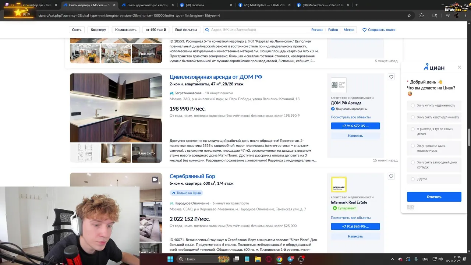Click the Intermark Real Estate logo

[339, 184]
